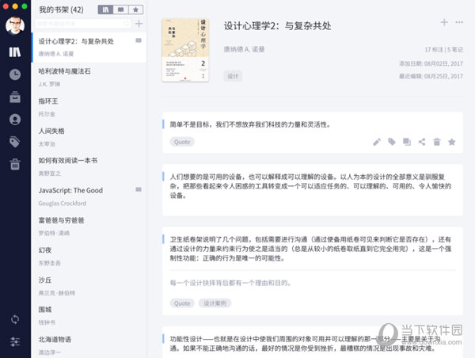This screenshot has height=358, width=475.
Task: Open the tags section in sidebar
Action: 15,142
